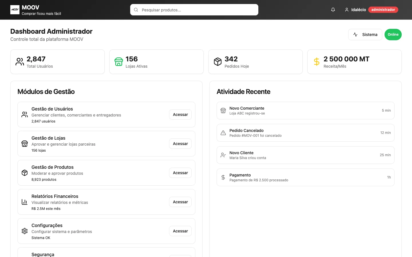Click the package icon on Pedidos Hoje
Image resolution: width=412 pixels, height=257 pixels.
218,62
